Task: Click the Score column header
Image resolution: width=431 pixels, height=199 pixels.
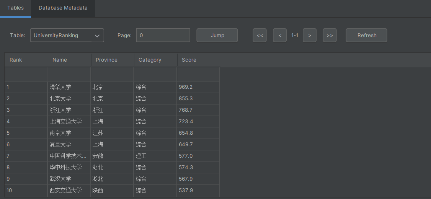Action: 198,60
